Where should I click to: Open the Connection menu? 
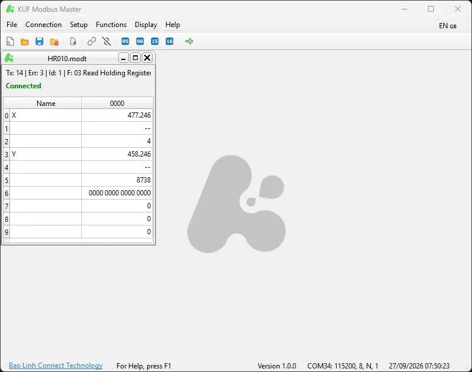44,25
